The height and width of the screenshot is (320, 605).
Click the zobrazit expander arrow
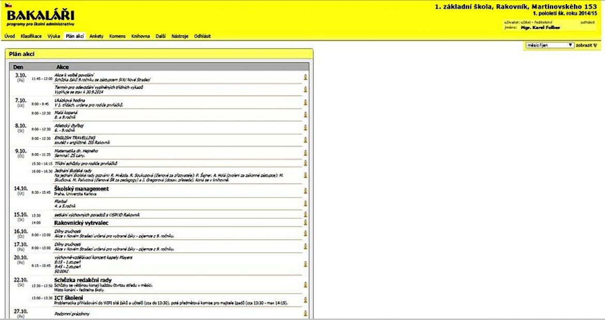click(595, 45)
